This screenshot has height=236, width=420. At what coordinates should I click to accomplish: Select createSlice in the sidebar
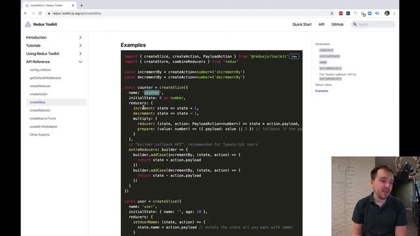click(37, 102)
